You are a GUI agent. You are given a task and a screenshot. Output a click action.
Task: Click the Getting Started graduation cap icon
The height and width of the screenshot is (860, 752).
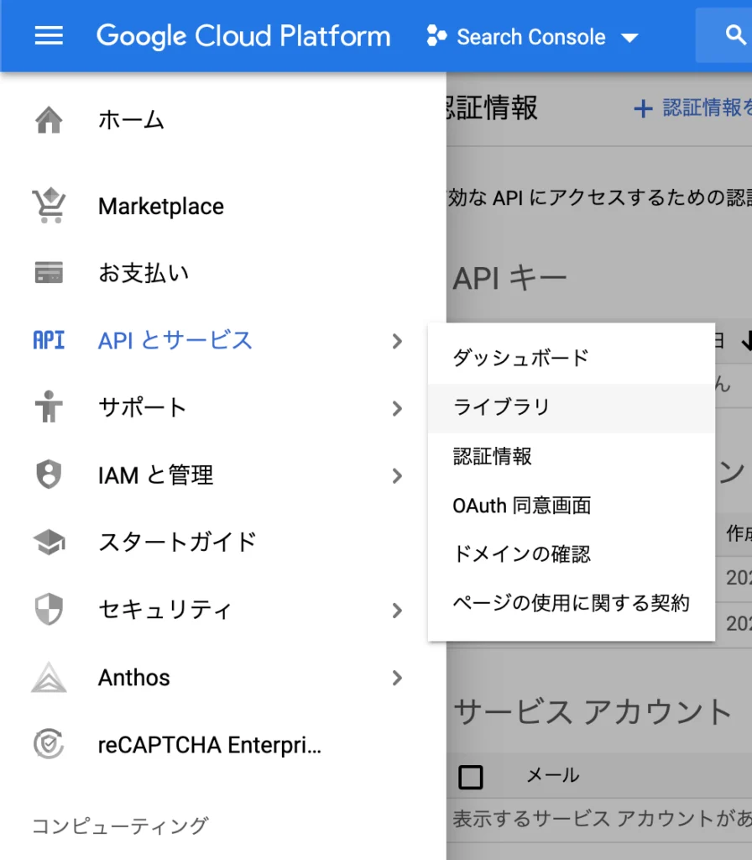tap(49, 542)
